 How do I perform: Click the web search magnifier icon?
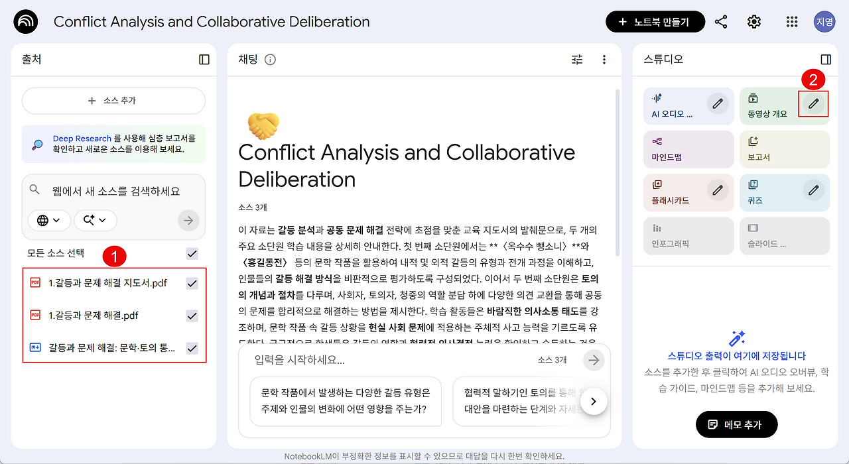[35, 190]
